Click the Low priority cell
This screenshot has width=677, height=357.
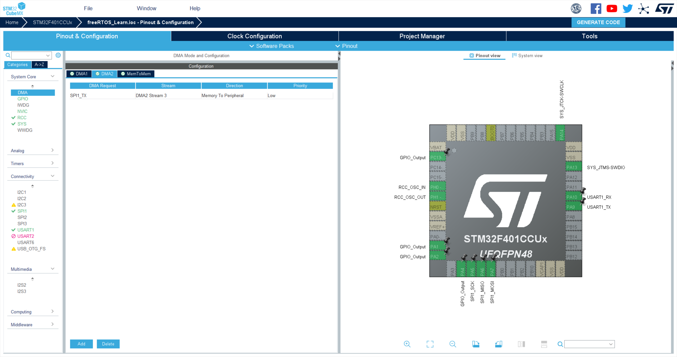(x=300, y=95)
